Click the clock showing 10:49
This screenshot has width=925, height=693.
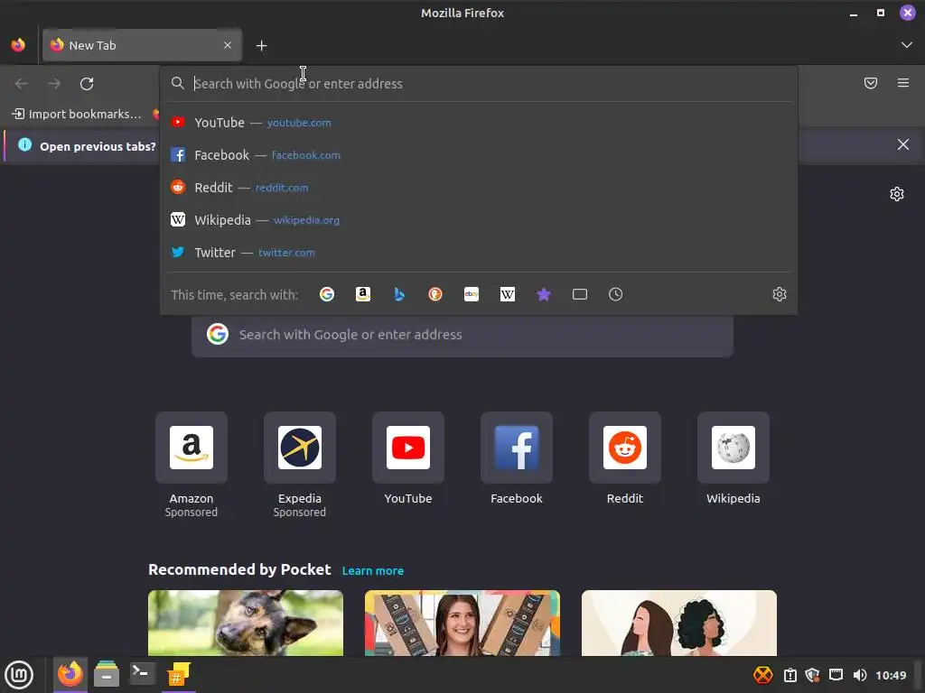891,675
